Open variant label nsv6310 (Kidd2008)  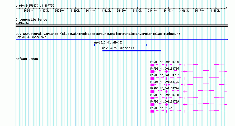108,42
